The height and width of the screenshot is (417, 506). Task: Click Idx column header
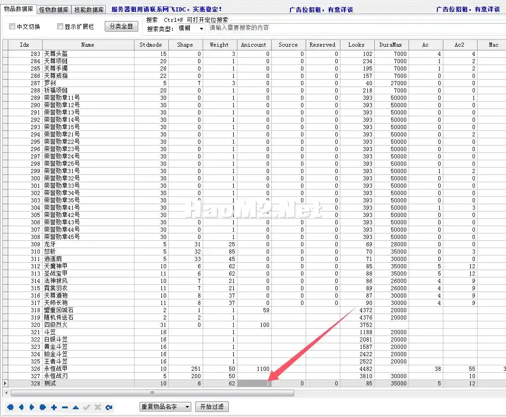pyautogui.click(x=25, y=45)
